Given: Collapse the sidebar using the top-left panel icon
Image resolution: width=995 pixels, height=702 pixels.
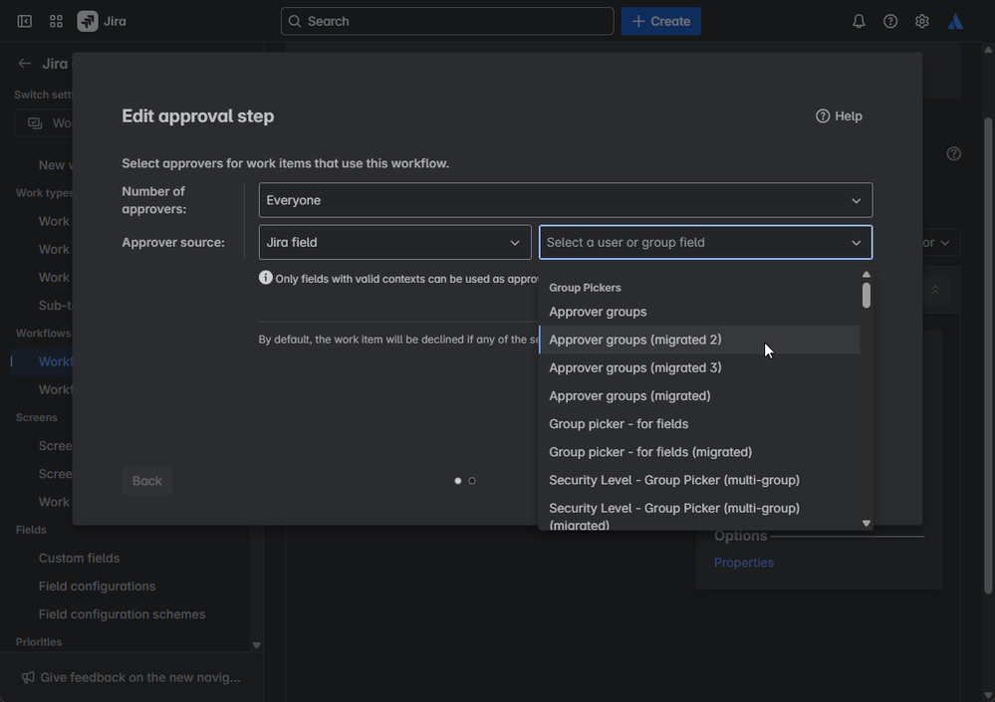Looking at the screenshot, I should coord(25,21).
